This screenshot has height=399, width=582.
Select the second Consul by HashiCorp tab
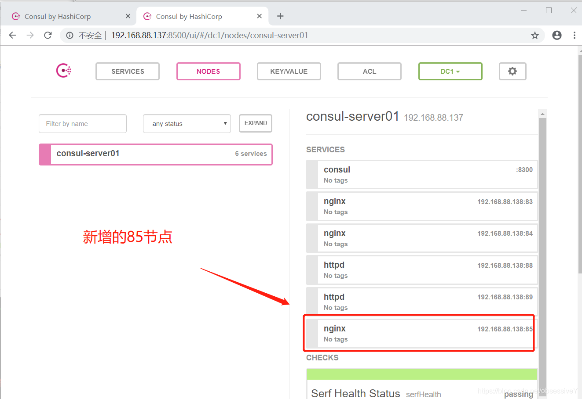coord(202,16)
